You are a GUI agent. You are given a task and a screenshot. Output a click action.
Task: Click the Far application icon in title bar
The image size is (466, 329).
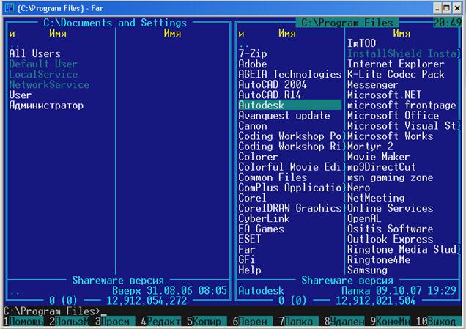[7, 7]
